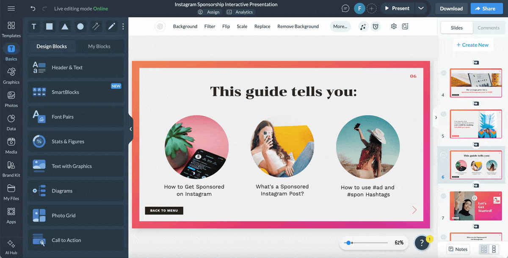Expand Call to Action category
The width and height of the screenshot is (508, 258).
(x=76, y=240)
